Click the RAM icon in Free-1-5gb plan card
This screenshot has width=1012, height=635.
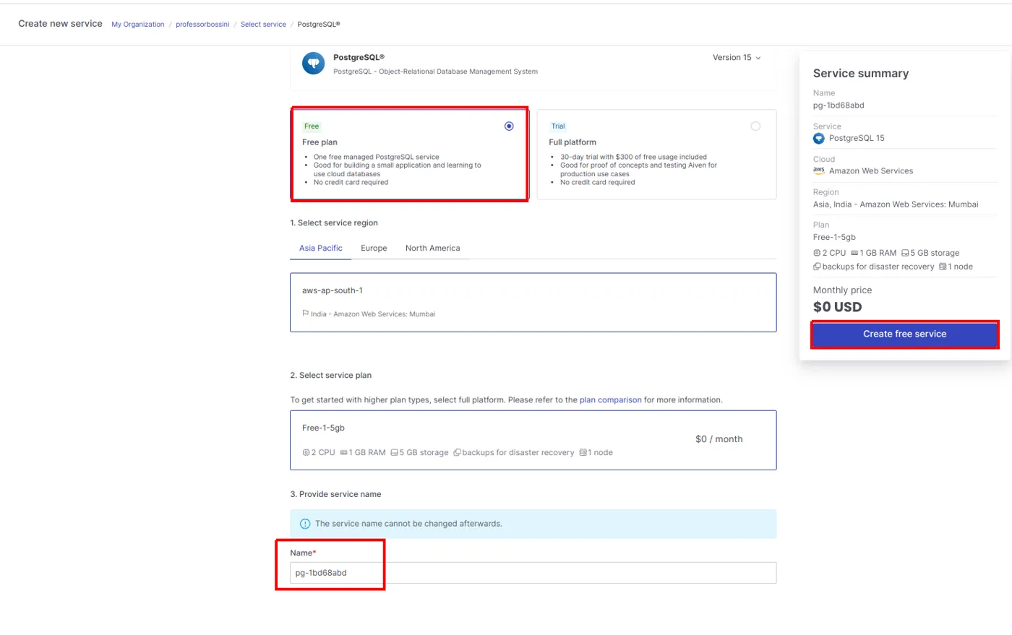click(344, 453)
